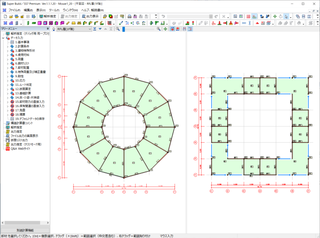Expand the 14.床・小梁・片持梁 tree node
The height and width of the screenshot is (238, 320).
click(8, 98)
